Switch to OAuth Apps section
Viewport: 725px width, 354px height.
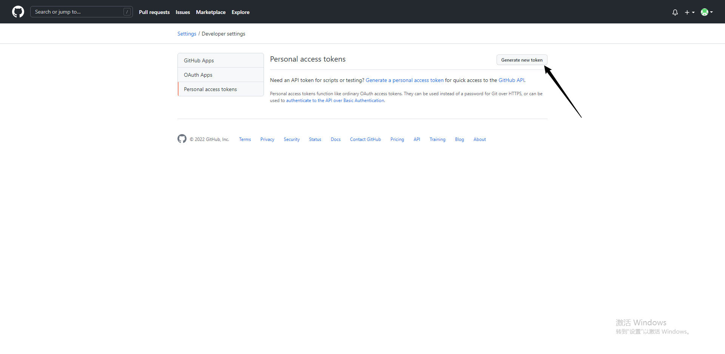[x=198, y=75]
